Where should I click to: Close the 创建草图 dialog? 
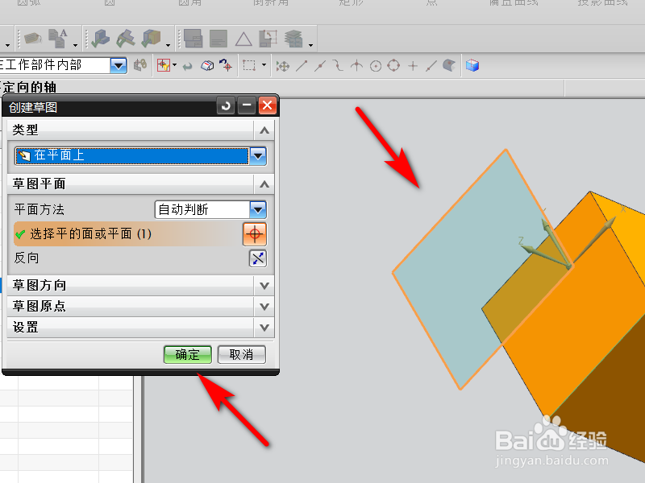pos(268,106)
